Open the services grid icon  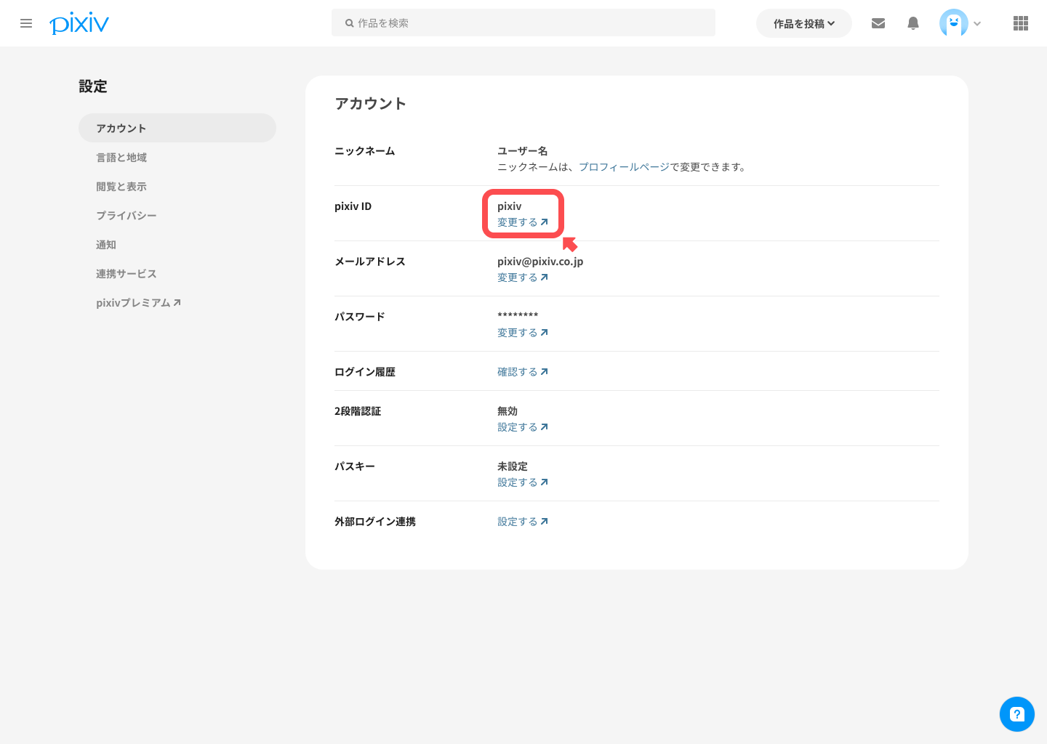1021,23
